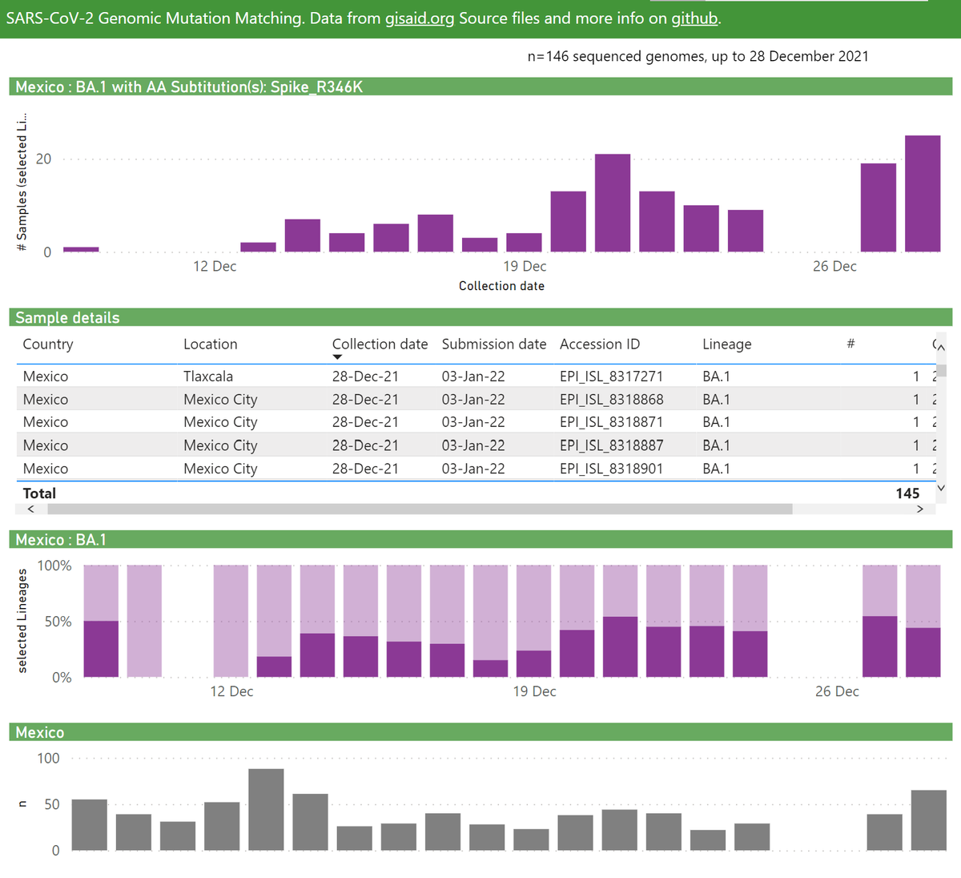This screenshot has width=961, height=878.
Task: Click the Total row value 145
Action: click(x=907, y=493)
